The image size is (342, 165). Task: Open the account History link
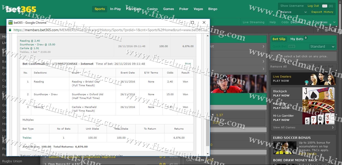click(328, 12)
